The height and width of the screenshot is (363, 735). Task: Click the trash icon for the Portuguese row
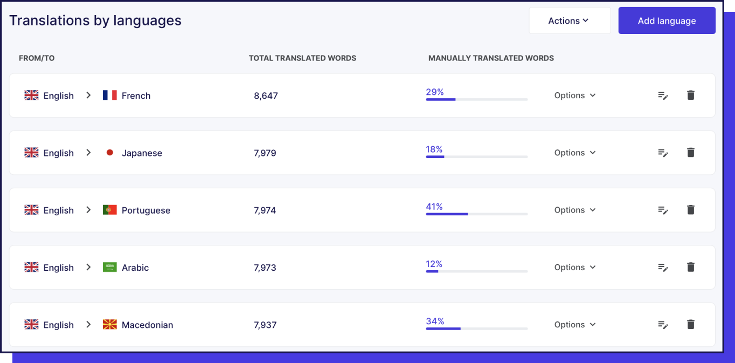(x=691, y=210)
